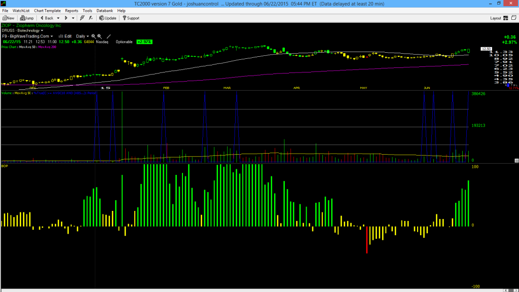This screenshot has width=519, height=292.
Task: Click the Nasdaq exchange label
Action: (x=102, y=42)
